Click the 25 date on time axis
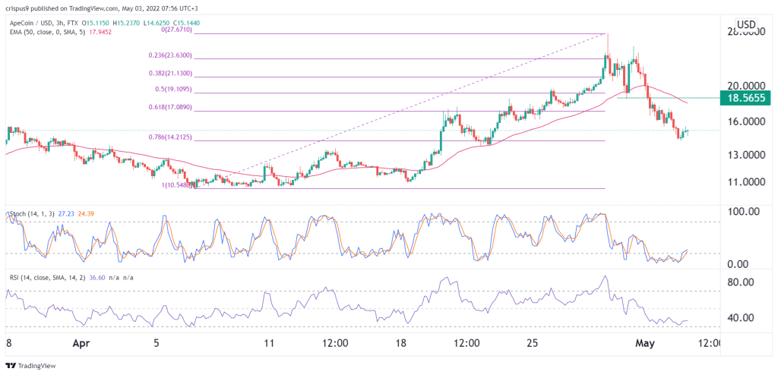 pos(533,343)
